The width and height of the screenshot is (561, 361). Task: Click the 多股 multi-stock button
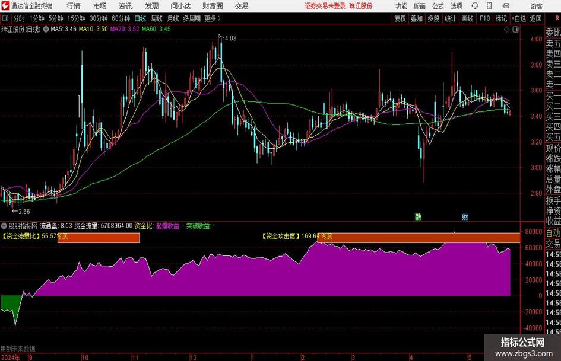433,18
